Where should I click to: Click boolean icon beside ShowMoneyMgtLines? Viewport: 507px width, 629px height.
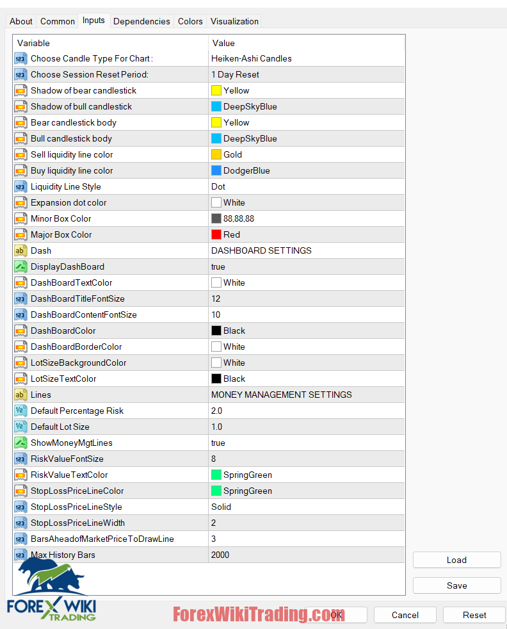tap(20, 443)
